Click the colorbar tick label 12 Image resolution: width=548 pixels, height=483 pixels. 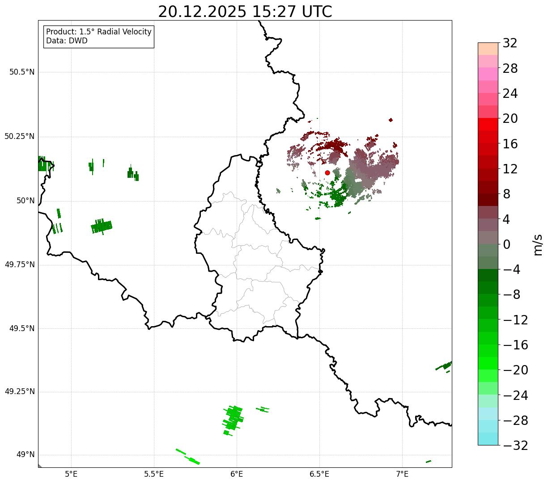[510, 169]
